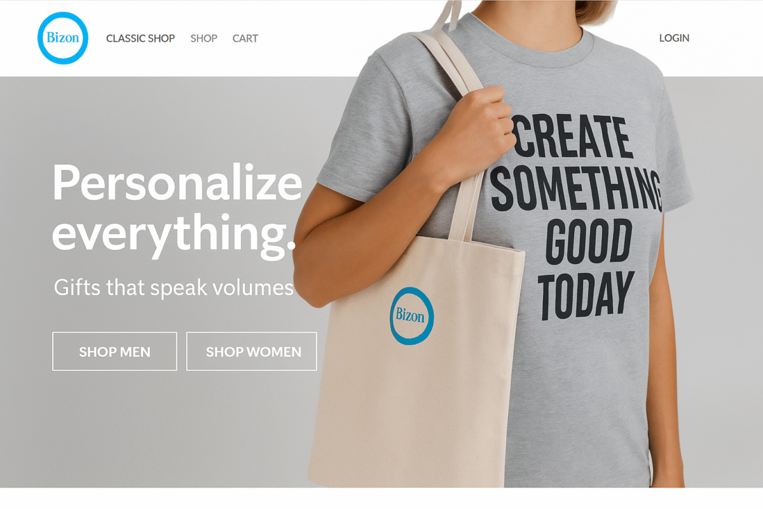
Task: Click the word GOOD on the t-shirt
Action: coord(590,241)
